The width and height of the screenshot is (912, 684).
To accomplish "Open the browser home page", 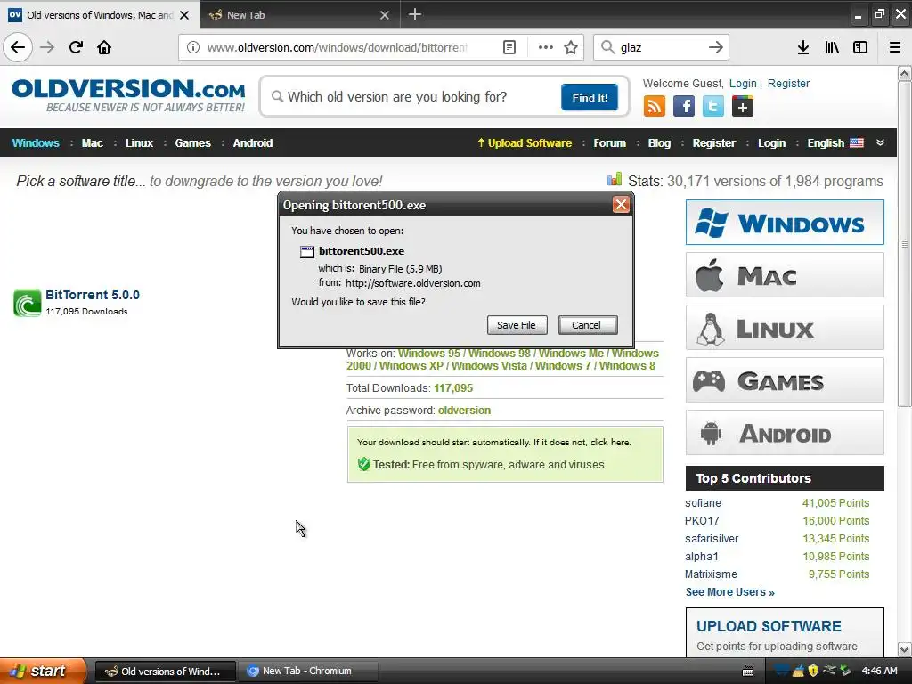I will 104,47.
